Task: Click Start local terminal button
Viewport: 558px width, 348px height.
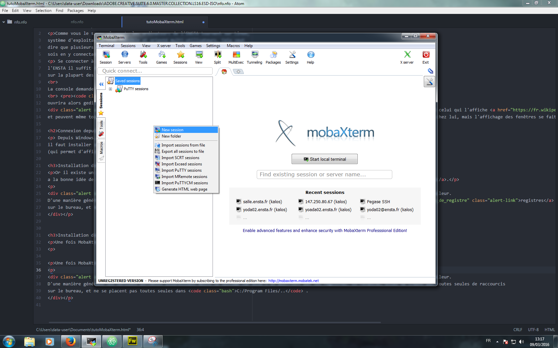Action: pos(325,159)
